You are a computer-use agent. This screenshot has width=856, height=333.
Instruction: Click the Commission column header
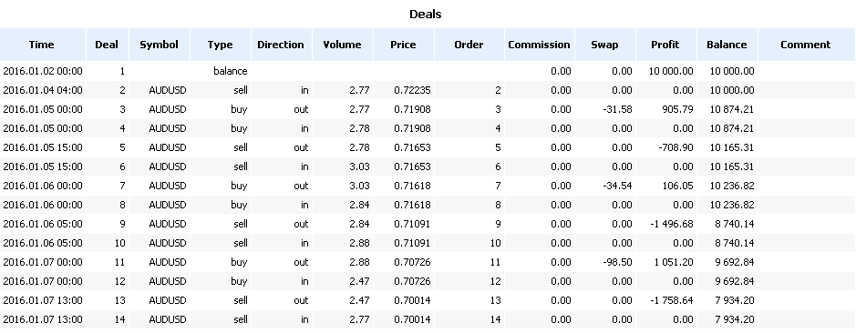(x=540, y=45)
